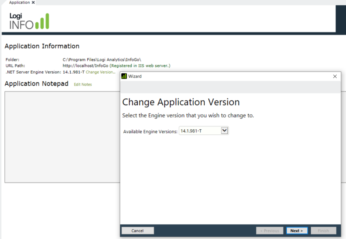This screenshot has width=346, height=239.
Task: Select the Application tab label
Action: point(19,2)
